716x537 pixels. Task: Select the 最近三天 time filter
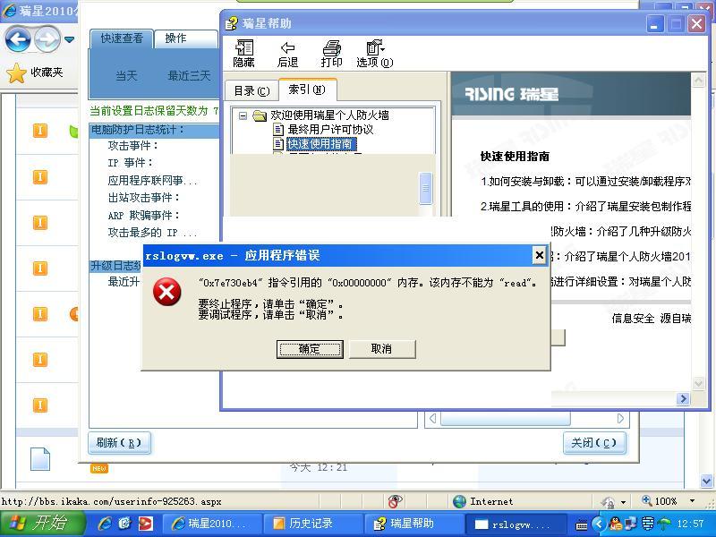click(189, 75)
